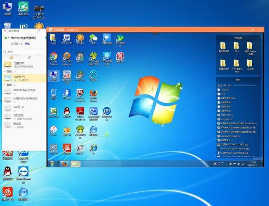Image resolution: width=269 pixels, height=206 pixels.
Task: Open the xuefy folder icon on remote desktop
Action: point(53,39)
